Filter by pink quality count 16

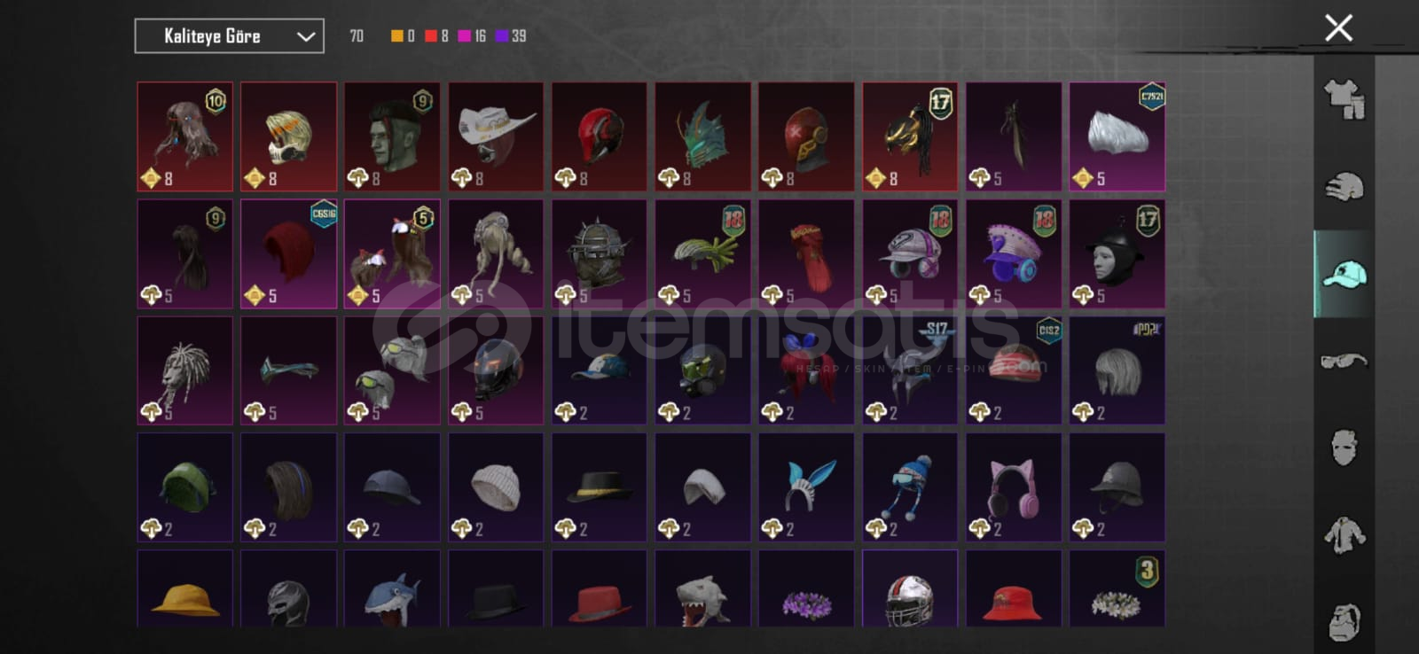click(472, 36)
